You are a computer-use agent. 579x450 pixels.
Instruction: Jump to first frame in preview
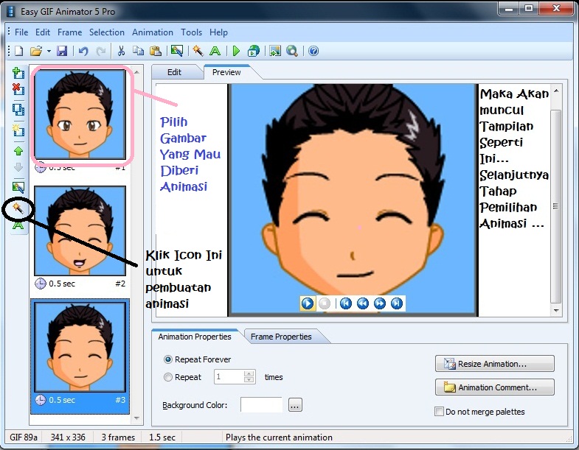point(346,303)
